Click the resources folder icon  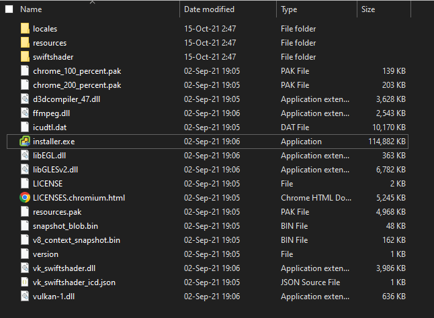point(25,43)
